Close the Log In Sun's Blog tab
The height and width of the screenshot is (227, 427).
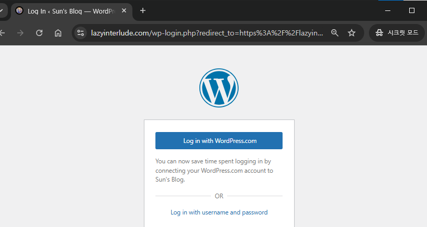(124, 10)
